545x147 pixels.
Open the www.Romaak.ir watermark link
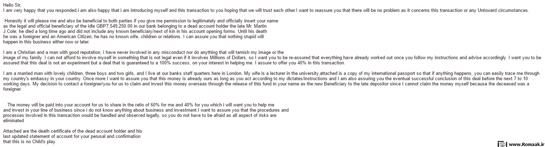tap(526, 144)
